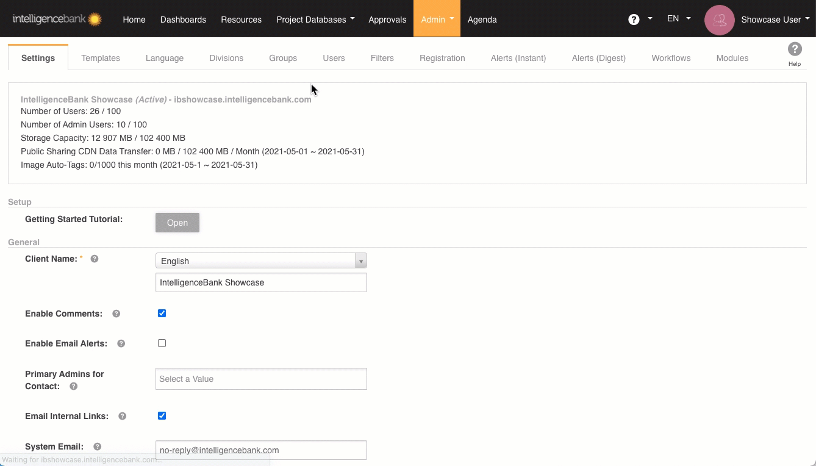
Task: Open the Primary Admins Select a Value box
Action: coord(261,379)
